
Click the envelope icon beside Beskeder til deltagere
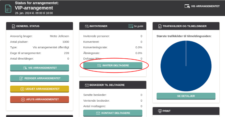pos(87,85)
